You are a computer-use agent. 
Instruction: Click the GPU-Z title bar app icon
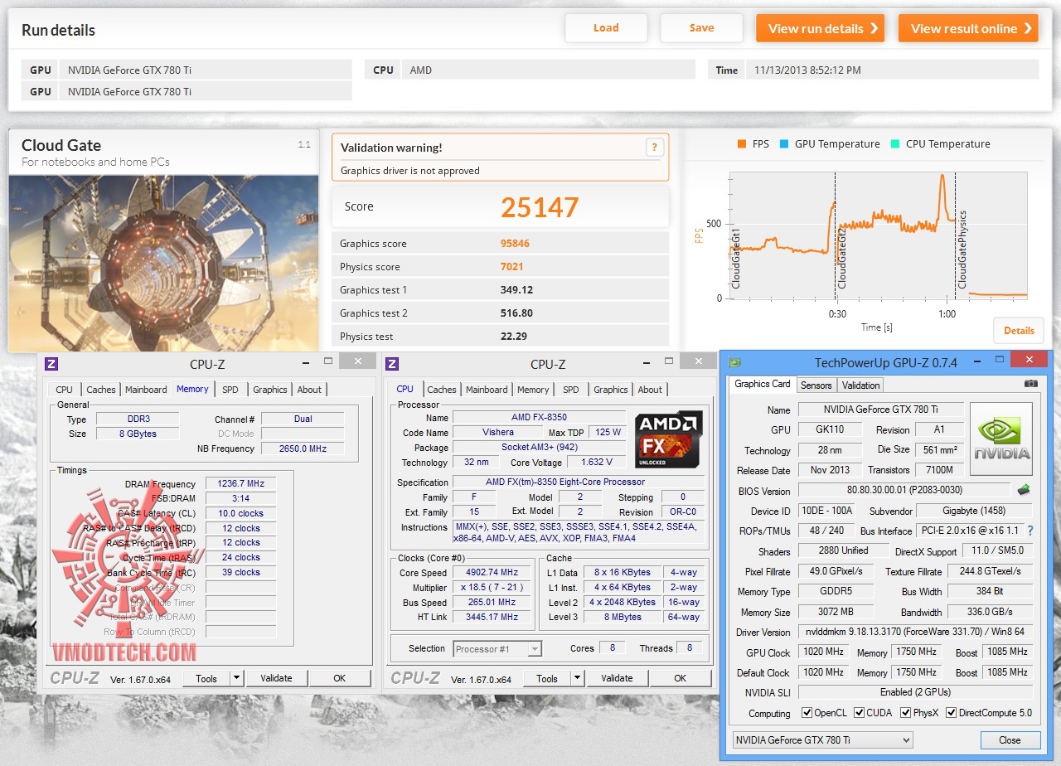pyautogui.click(x=734, y=362)
